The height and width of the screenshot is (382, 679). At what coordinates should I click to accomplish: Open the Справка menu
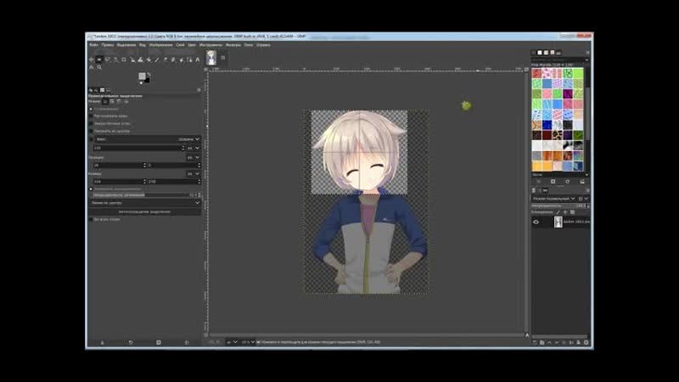263,45
